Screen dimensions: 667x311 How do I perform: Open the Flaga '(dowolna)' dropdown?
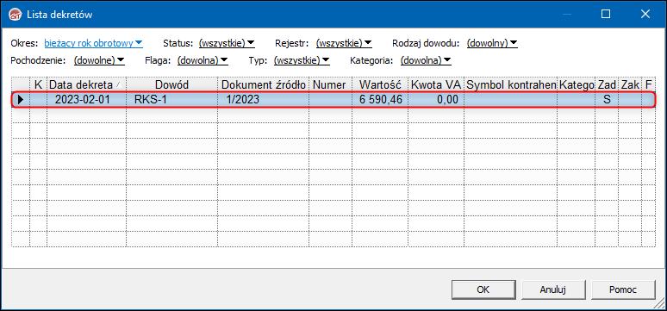(x=203, y=60)
